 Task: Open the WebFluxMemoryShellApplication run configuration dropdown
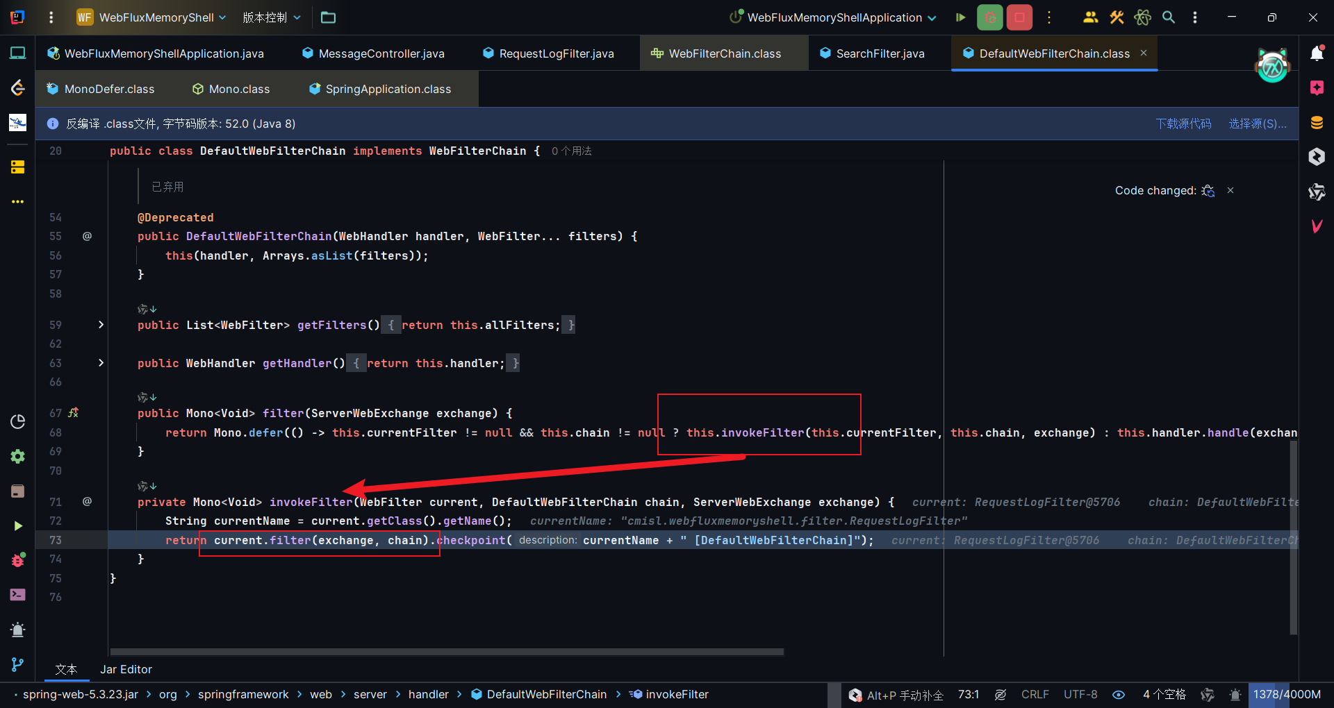point(833,17)
